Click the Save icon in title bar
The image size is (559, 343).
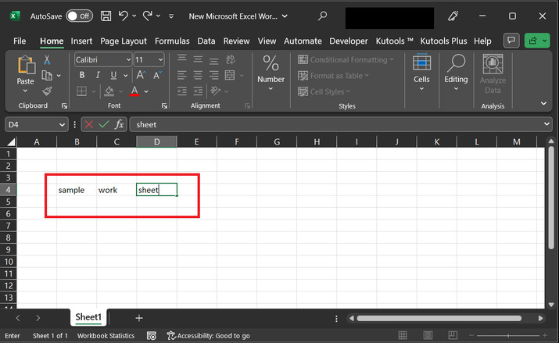[x=106, y=16]
